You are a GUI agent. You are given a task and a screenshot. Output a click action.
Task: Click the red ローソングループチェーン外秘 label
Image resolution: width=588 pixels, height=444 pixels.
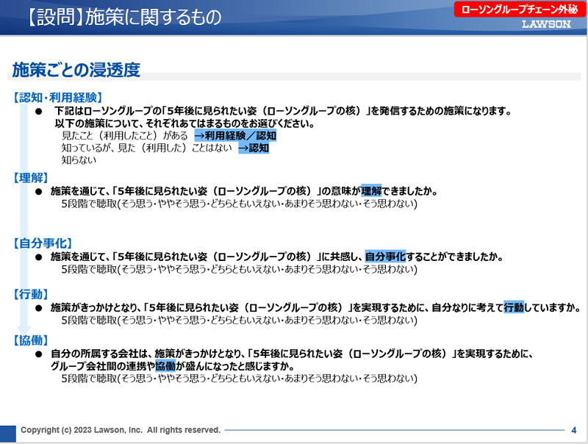[x=520, y=10]
